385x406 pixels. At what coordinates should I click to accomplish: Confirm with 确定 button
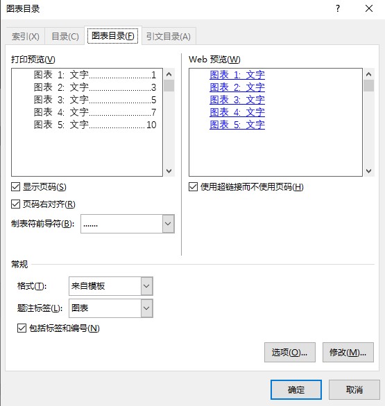coord(296,389)
